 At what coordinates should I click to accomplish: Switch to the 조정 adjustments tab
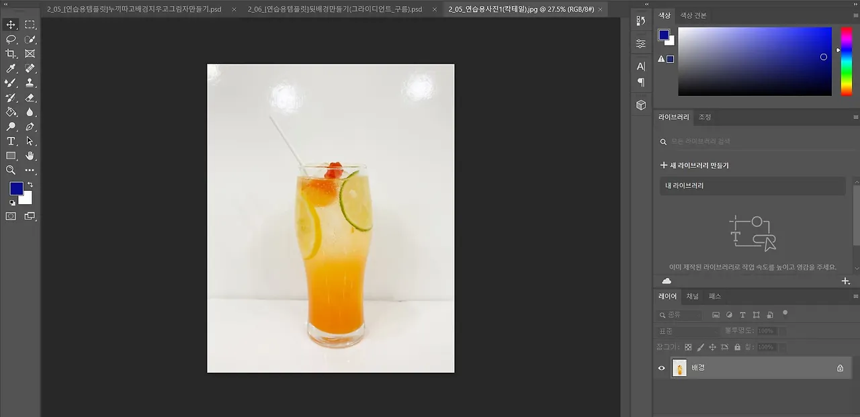coord(705,117)
